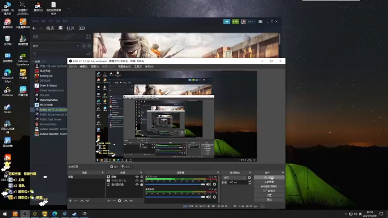Adjust the second mixer channel volume slider
The height and width of the screenshot is (218, 388).
pyautogui.click(x=175, y=197)
